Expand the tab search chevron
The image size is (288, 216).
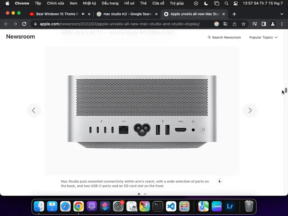coord(282,14)
